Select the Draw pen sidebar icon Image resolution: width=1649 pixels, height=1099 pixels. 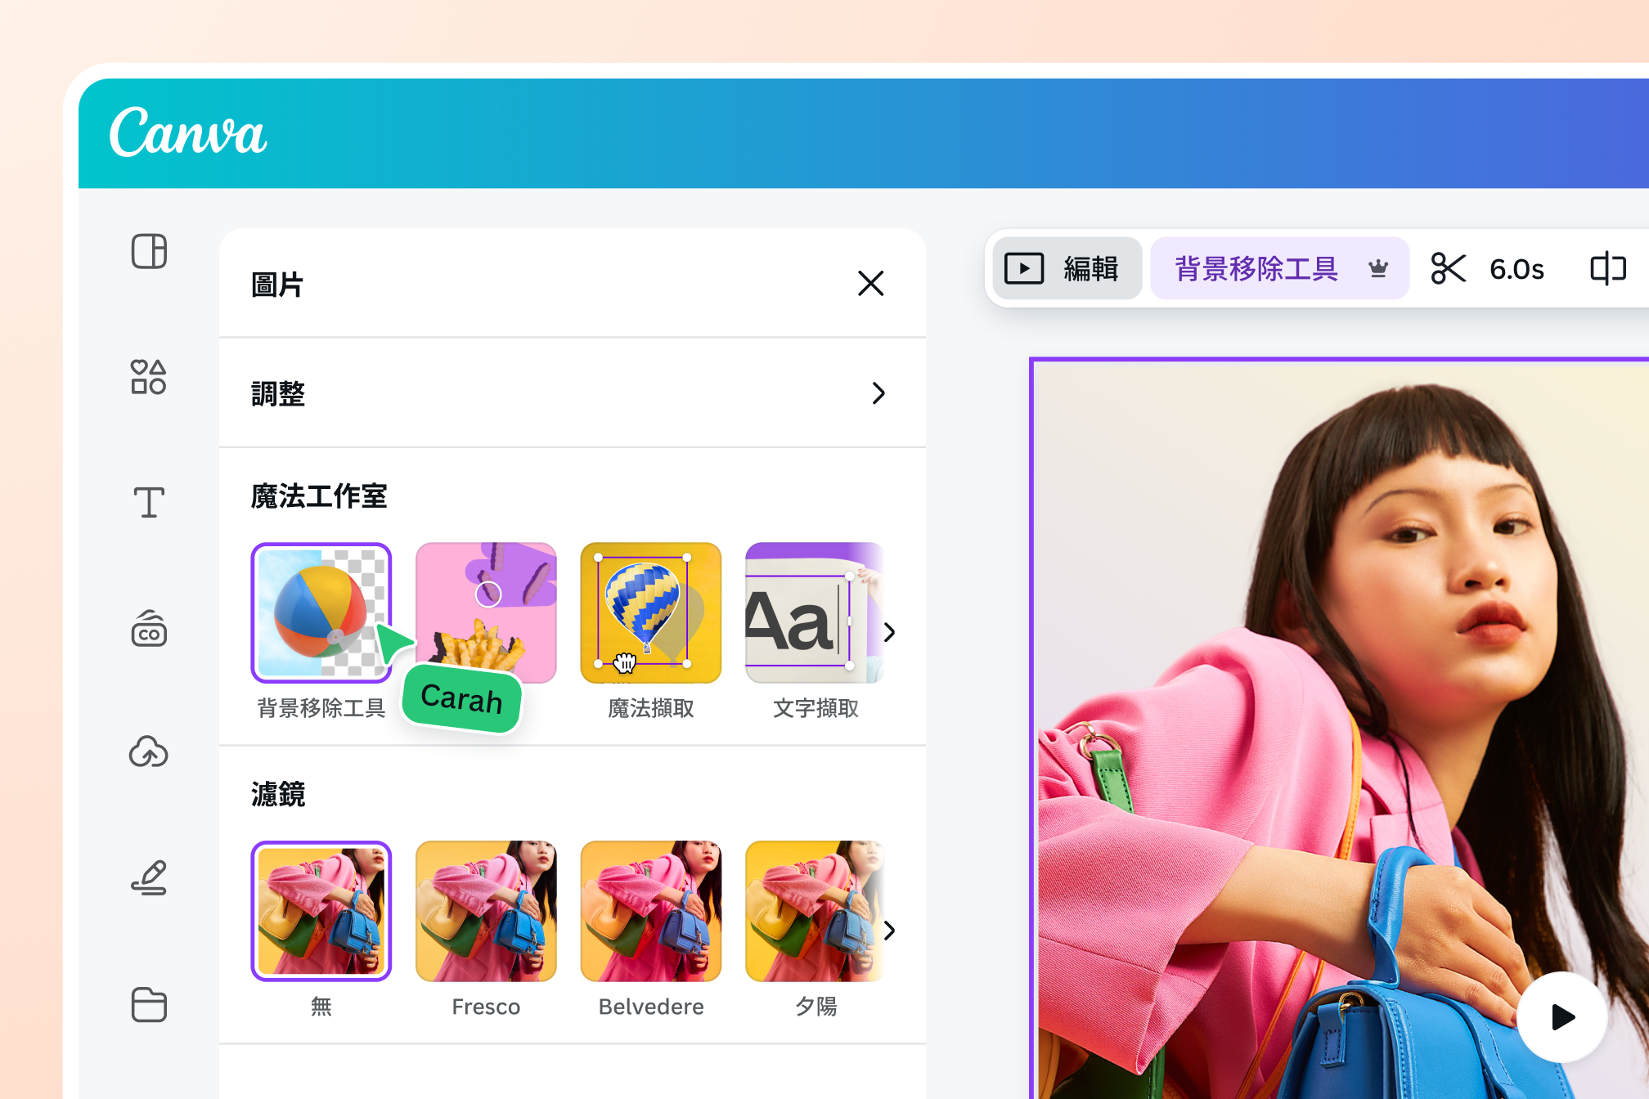point(149,877)
